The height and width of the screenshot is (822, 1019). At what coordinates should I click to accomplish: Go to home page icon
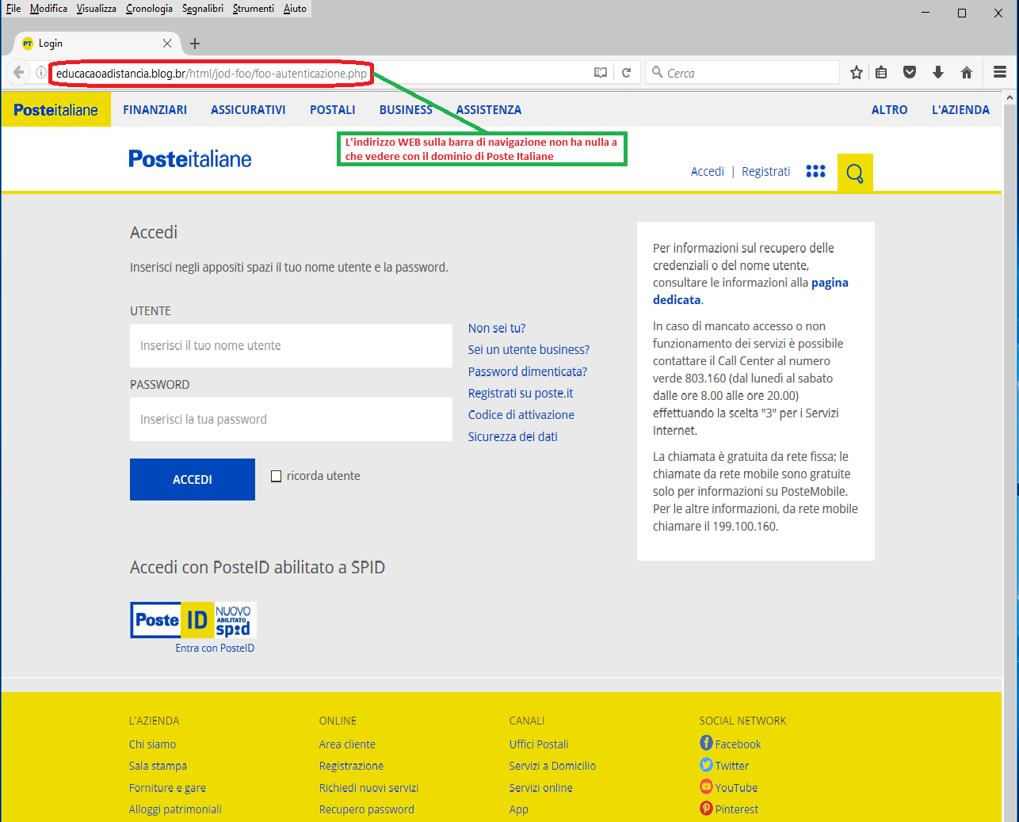pos(967,73)
